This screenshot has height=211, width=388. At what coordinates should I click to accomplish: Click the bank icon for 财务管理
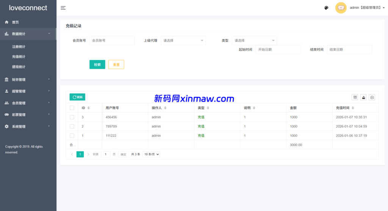7,79
